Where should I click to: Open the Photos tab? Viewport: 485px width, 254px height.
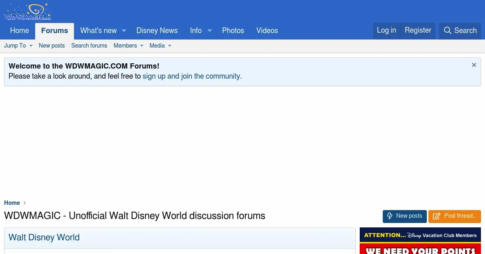[233, 31]
